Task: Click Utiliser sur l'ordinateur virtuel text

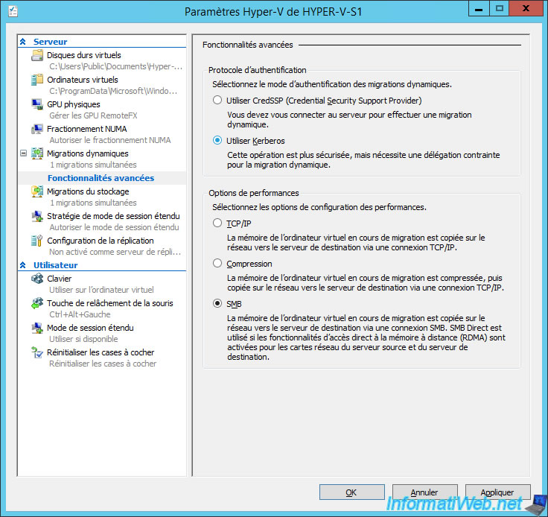Action: click(101, 290)
